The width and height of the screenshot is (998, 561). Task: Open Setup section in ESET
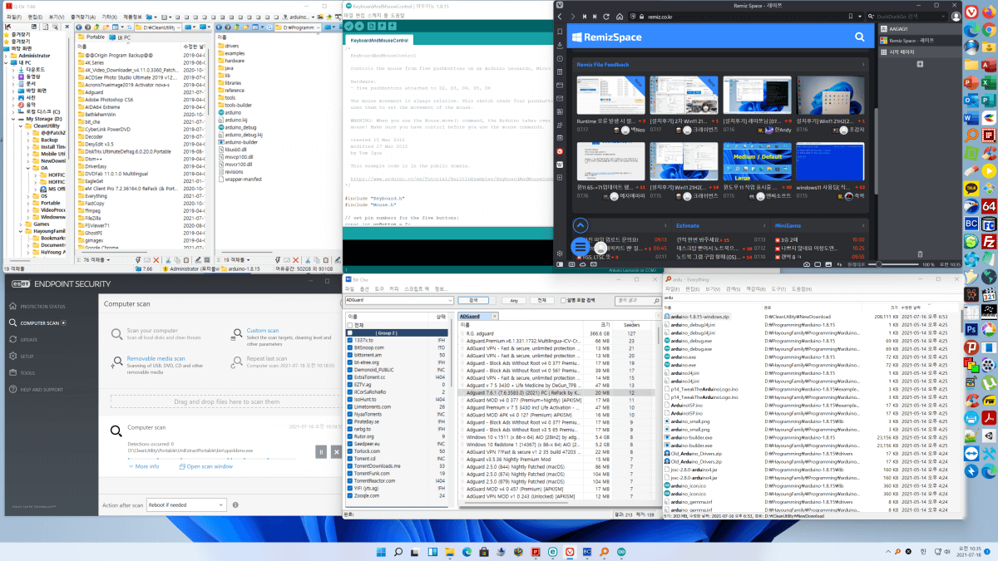pyautogui.click(x=22, y=356)
